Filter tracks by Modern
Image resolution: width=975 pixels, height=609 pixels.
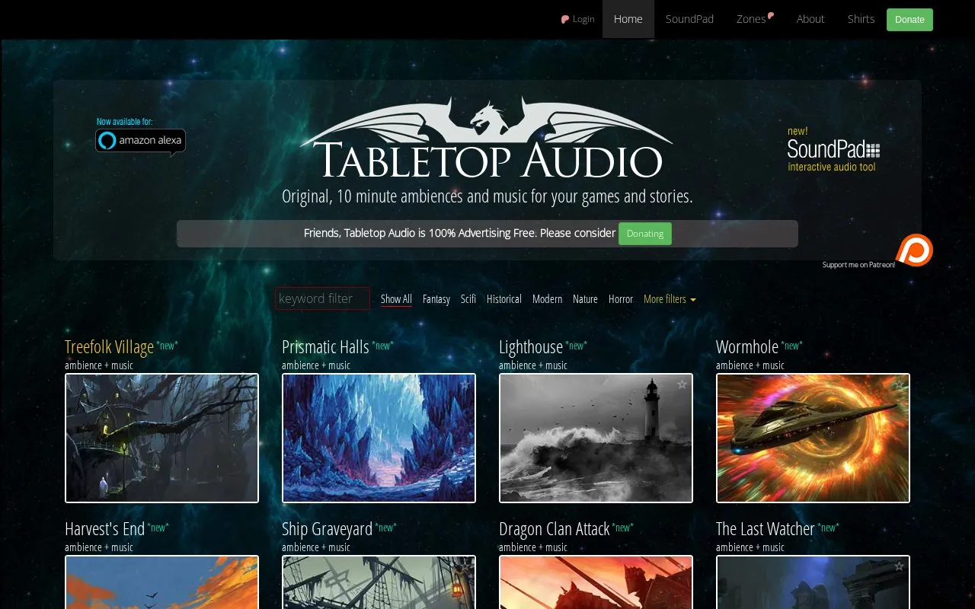[547, 299]
